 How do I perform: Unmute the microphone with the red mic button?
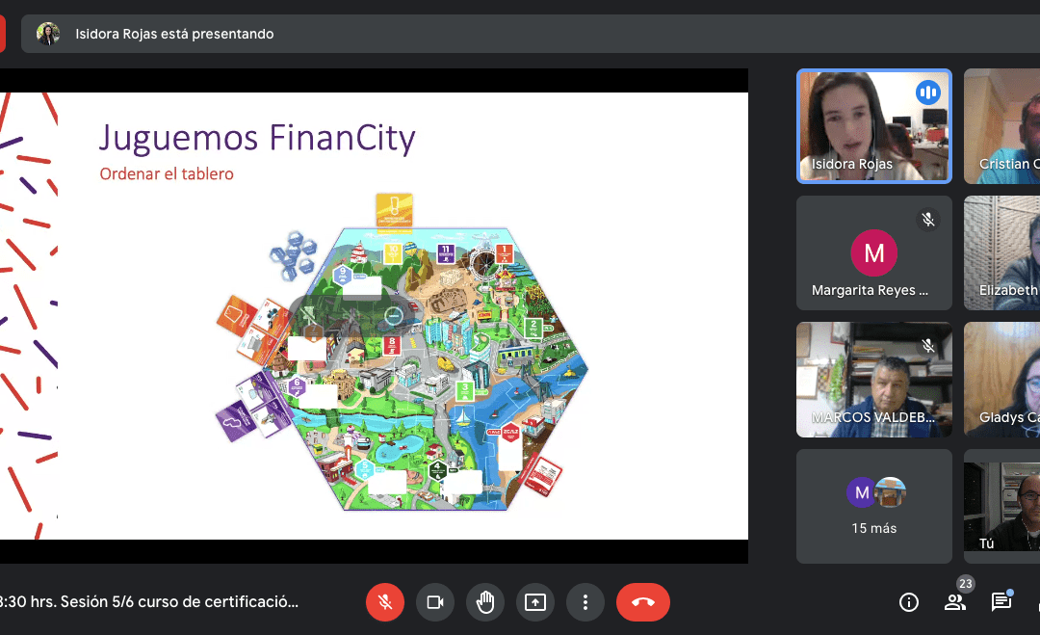(384, 602)
